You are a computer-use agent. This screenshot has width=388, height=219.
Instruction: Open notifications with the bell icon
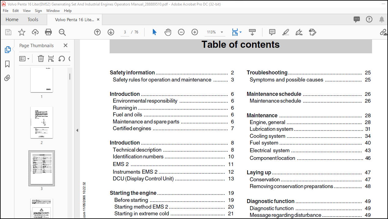382,19
